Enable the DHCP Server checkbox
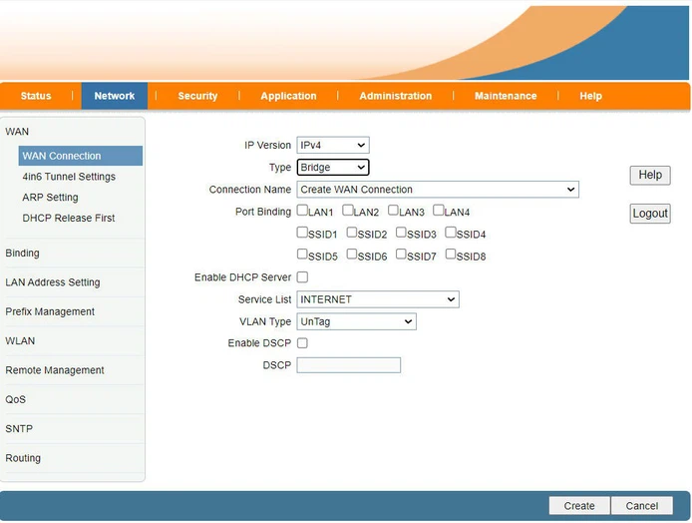This screenshot has width=692, height=523. (x=302, y=277)
